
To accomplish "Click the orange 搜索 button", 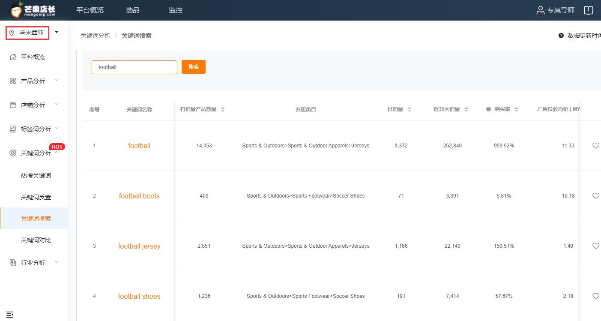I will 194,67.
